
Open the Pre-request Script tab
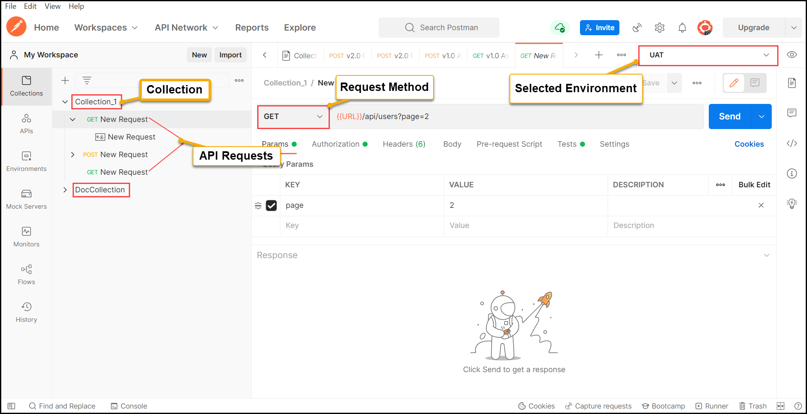[509, 144]
